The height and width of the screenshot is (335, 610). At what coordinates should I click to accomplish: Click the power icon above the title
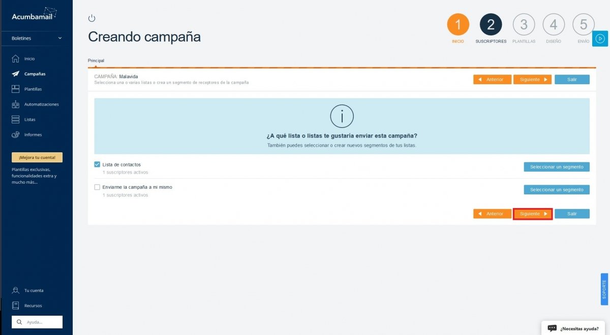91,18
